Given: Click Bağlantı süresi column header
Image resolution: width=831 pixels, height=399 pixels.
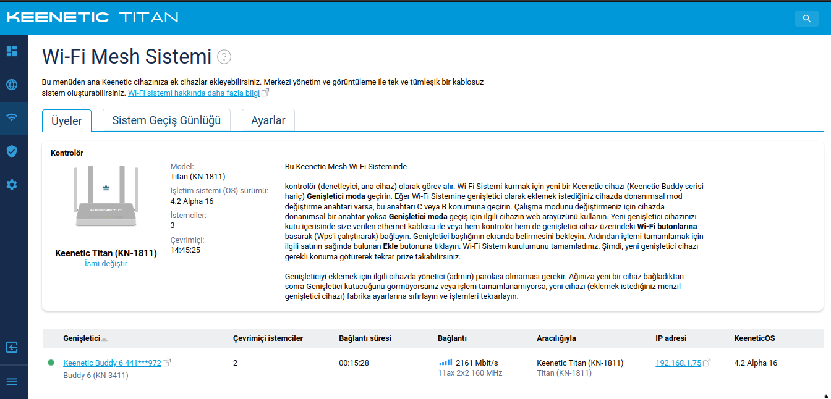Looking at the screenshot, I should coord(365,338).
